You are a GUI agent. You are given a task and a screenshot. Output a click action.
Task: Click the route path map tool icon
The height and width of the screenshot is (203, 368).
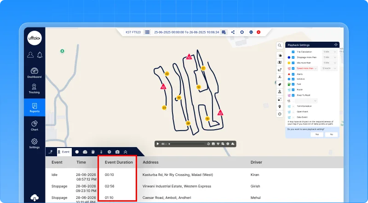280,70
